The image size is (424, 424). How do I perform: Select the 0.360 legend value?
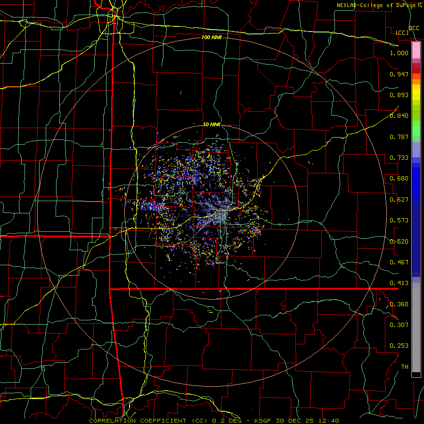pyautogui.click(x=399, y=304)
